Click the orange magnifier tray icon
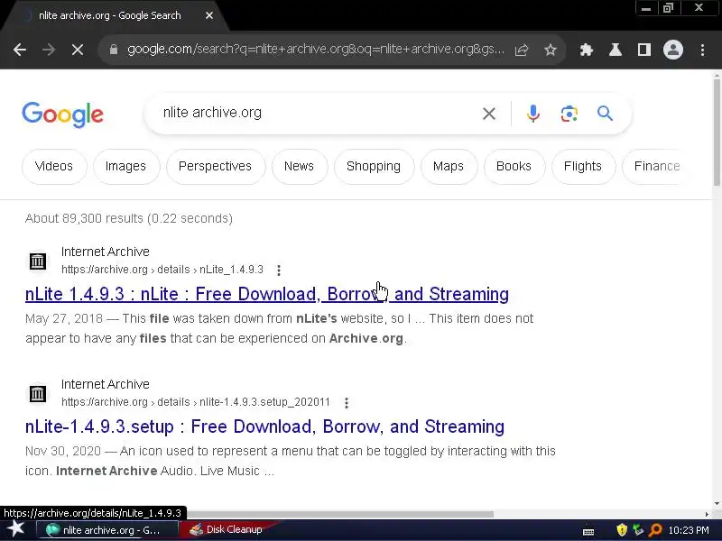The width and height of the screenshot is (722, 541). (x=655, y=530)
